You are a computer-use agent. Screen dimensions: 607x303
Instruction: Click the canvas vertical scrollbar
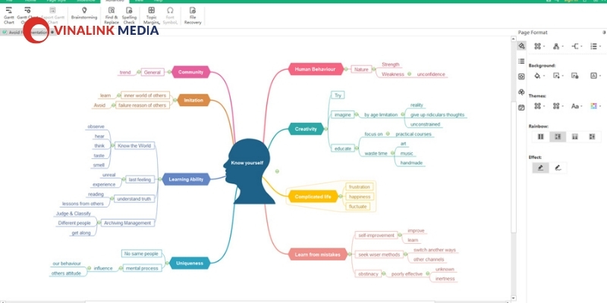tap(514, 166)
